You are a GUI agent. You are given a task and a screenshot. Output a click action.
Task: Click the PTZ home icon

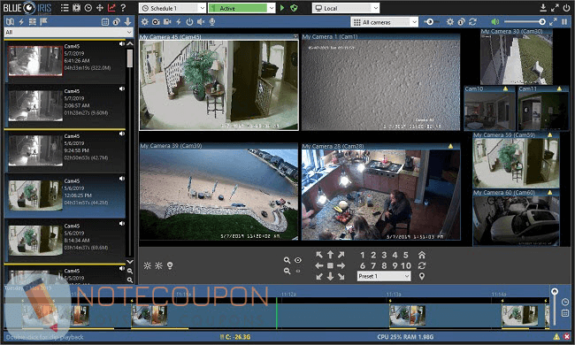422,255
